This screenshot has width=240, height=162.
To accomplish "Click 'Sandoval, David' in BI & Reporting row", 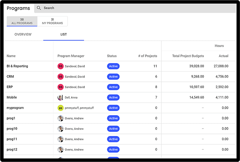I will 75,66.
